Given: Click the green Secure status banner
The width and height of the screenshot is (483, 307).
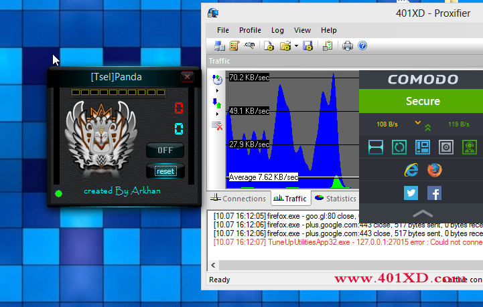Looking at the screenshot, I should coord(421,101).
